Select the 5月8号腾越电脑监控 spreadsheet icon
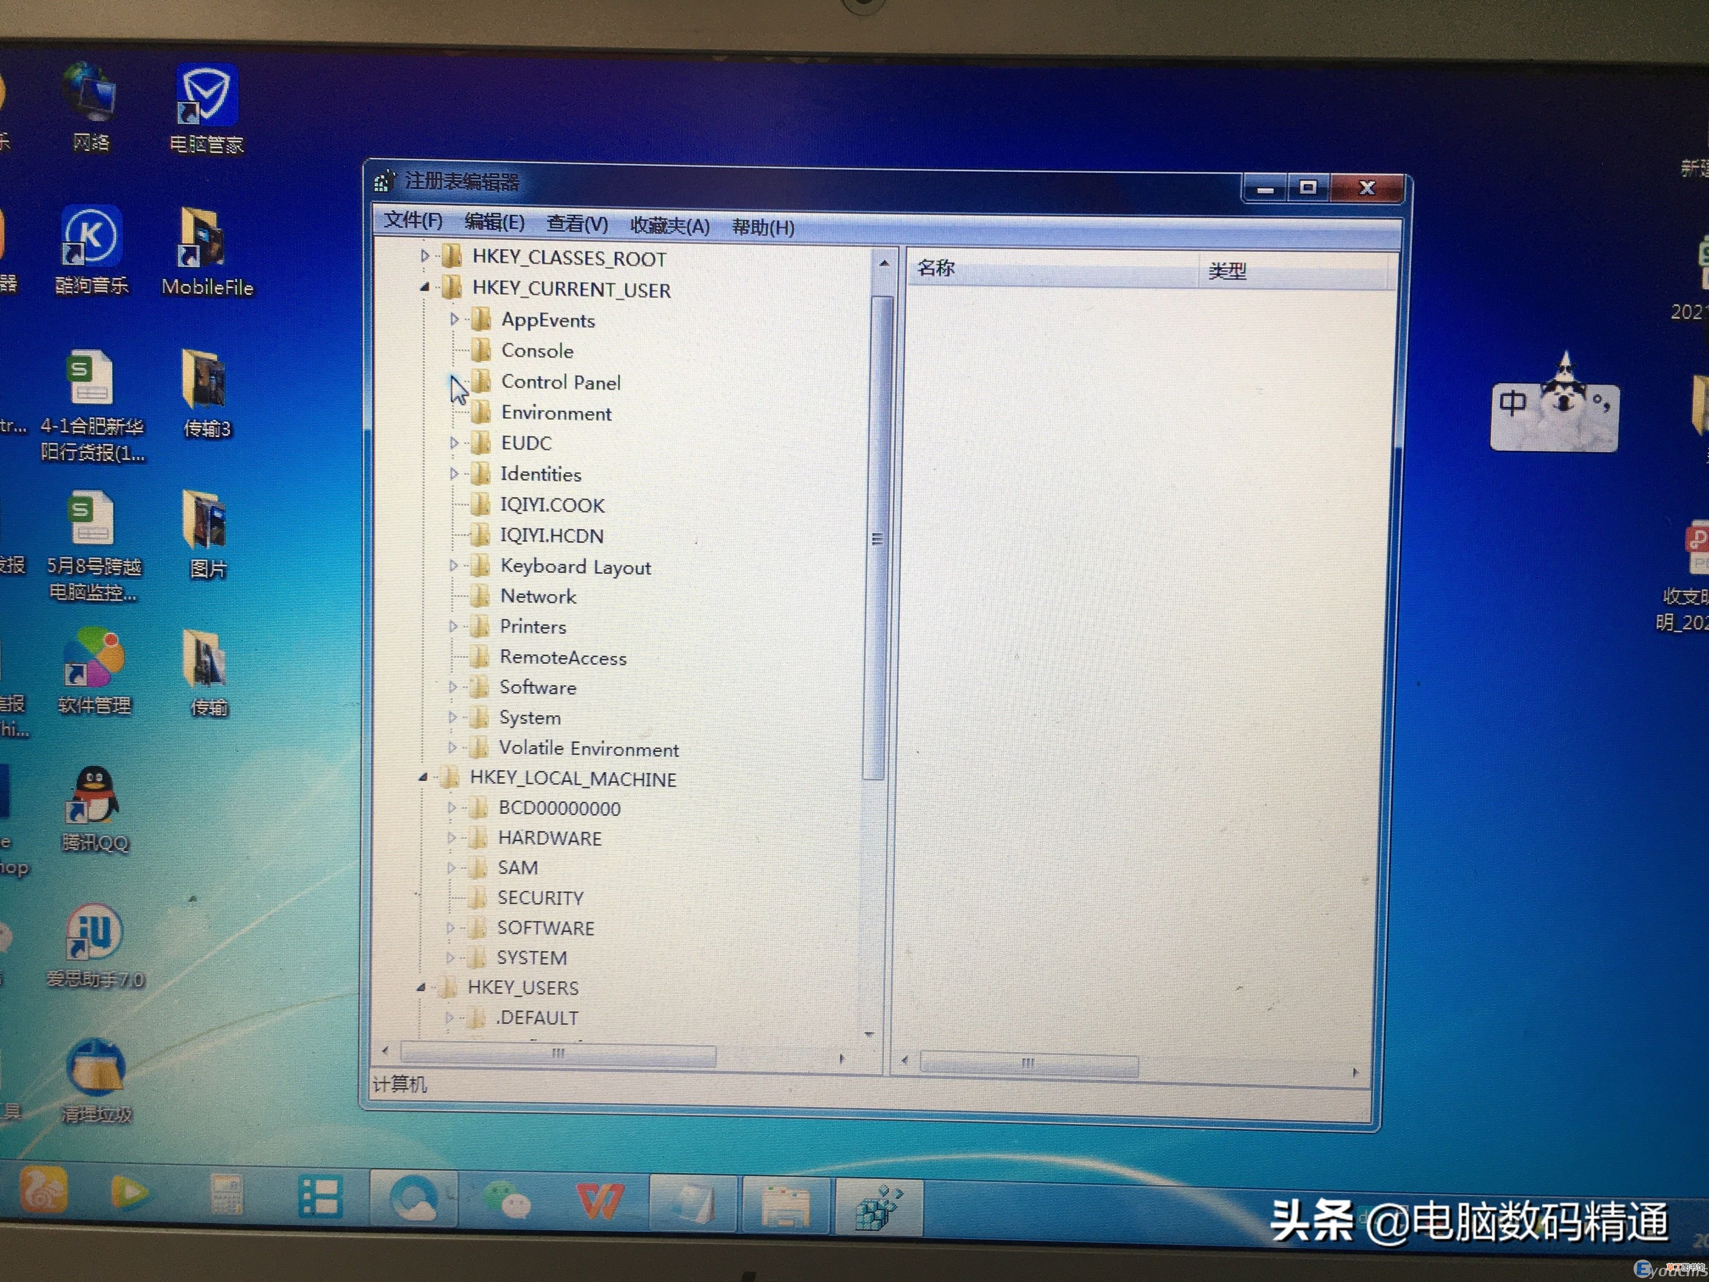1709x1282 pixels. [x=93, y=546]
